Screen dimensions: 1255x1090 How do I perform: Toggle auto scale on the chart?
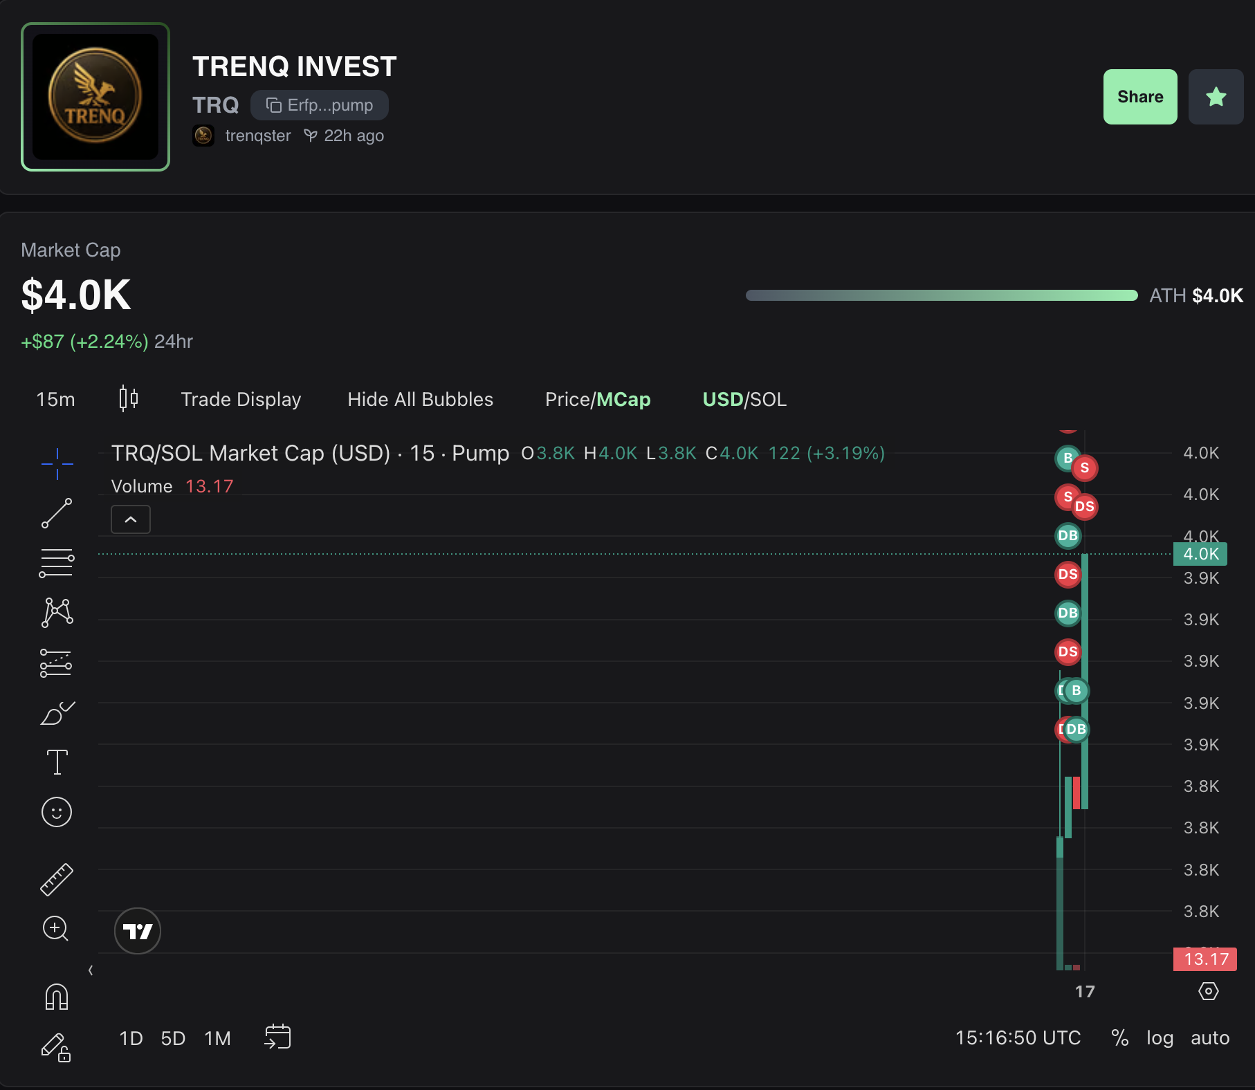click(x=1209, y=1038)
